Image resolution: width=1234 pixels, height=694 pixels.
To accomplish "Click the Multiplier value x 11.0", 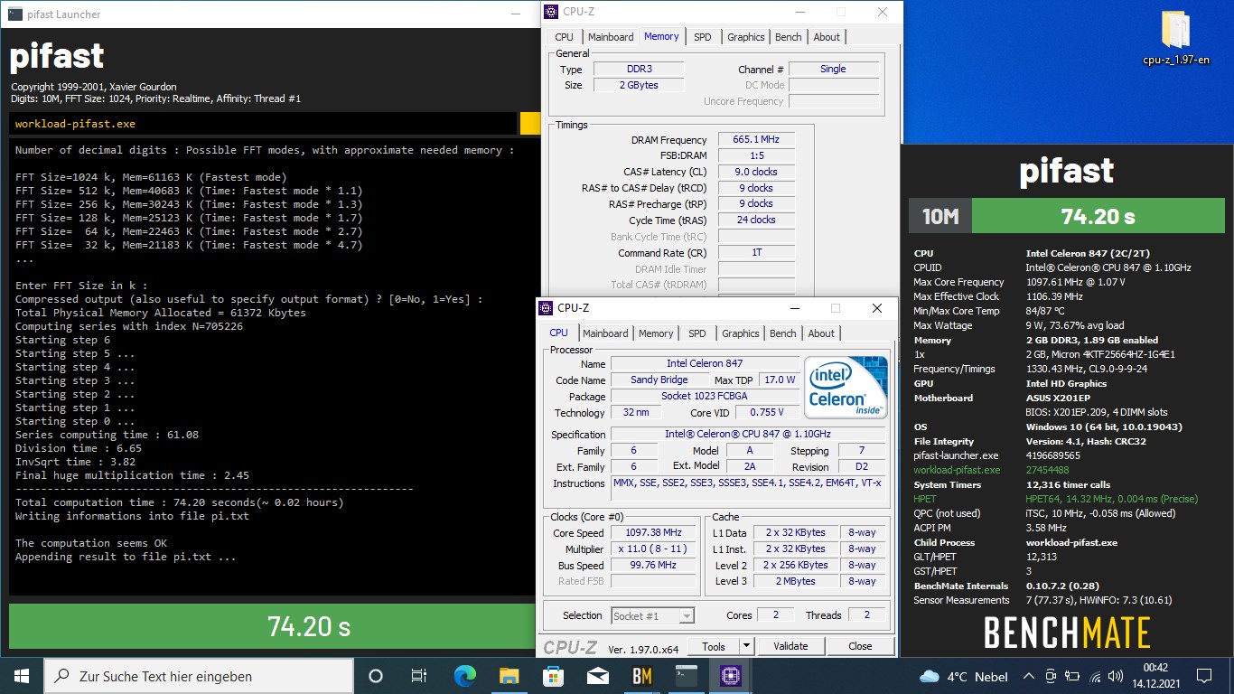I will pos(653,549).
